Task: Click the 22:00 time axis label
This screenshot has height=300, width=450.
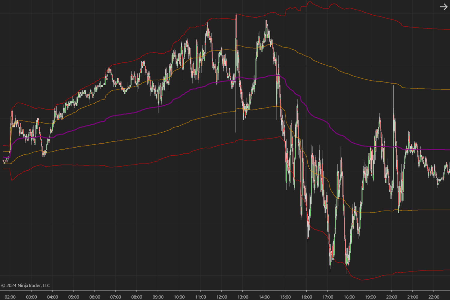Action: coord(434,297)
